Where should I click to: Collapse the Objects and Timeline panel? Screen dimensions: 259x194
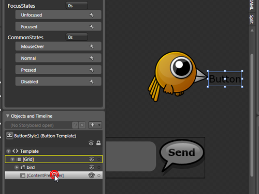(x=8, y=116)
